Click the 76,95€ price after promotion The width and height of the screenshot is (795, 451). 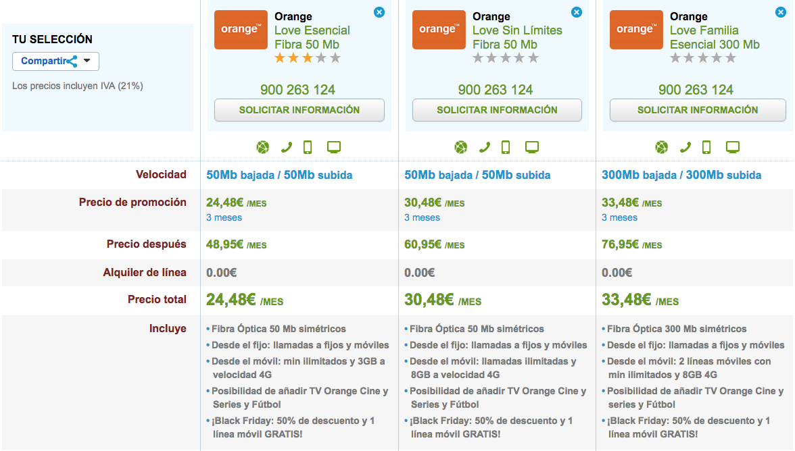click(x=631, y=244)
